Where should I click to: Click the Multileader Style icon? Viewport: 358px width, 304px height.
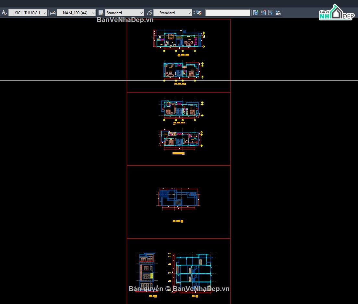click(x=149, y=13)
